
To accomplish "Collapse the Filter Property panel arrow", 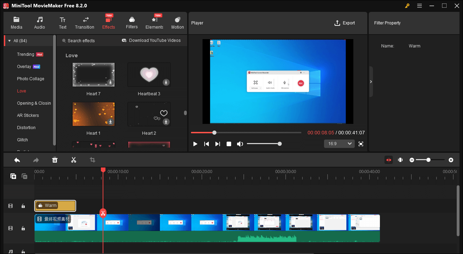I will point(371,82).
